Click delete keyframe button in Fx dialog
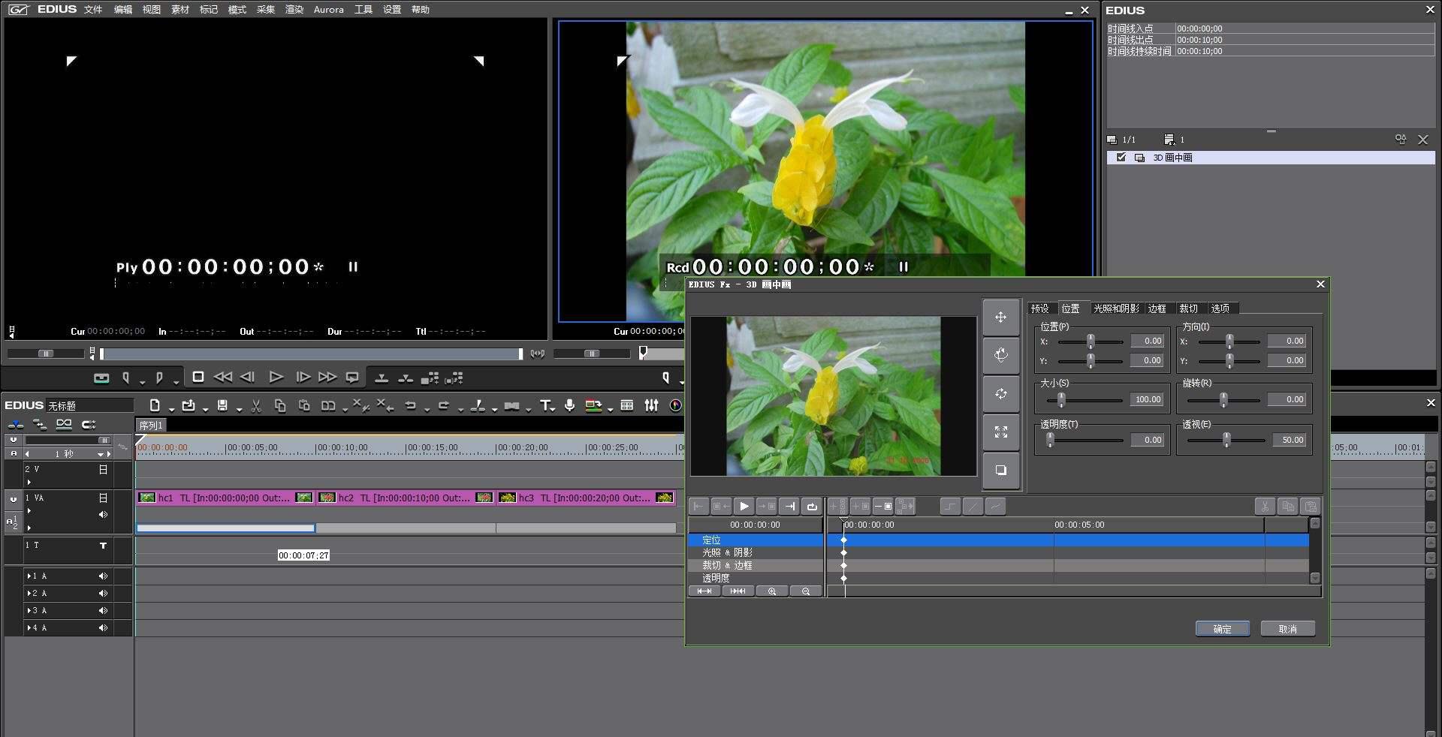The width and height of the screenshot is (1442, 737). coord(882,507)
